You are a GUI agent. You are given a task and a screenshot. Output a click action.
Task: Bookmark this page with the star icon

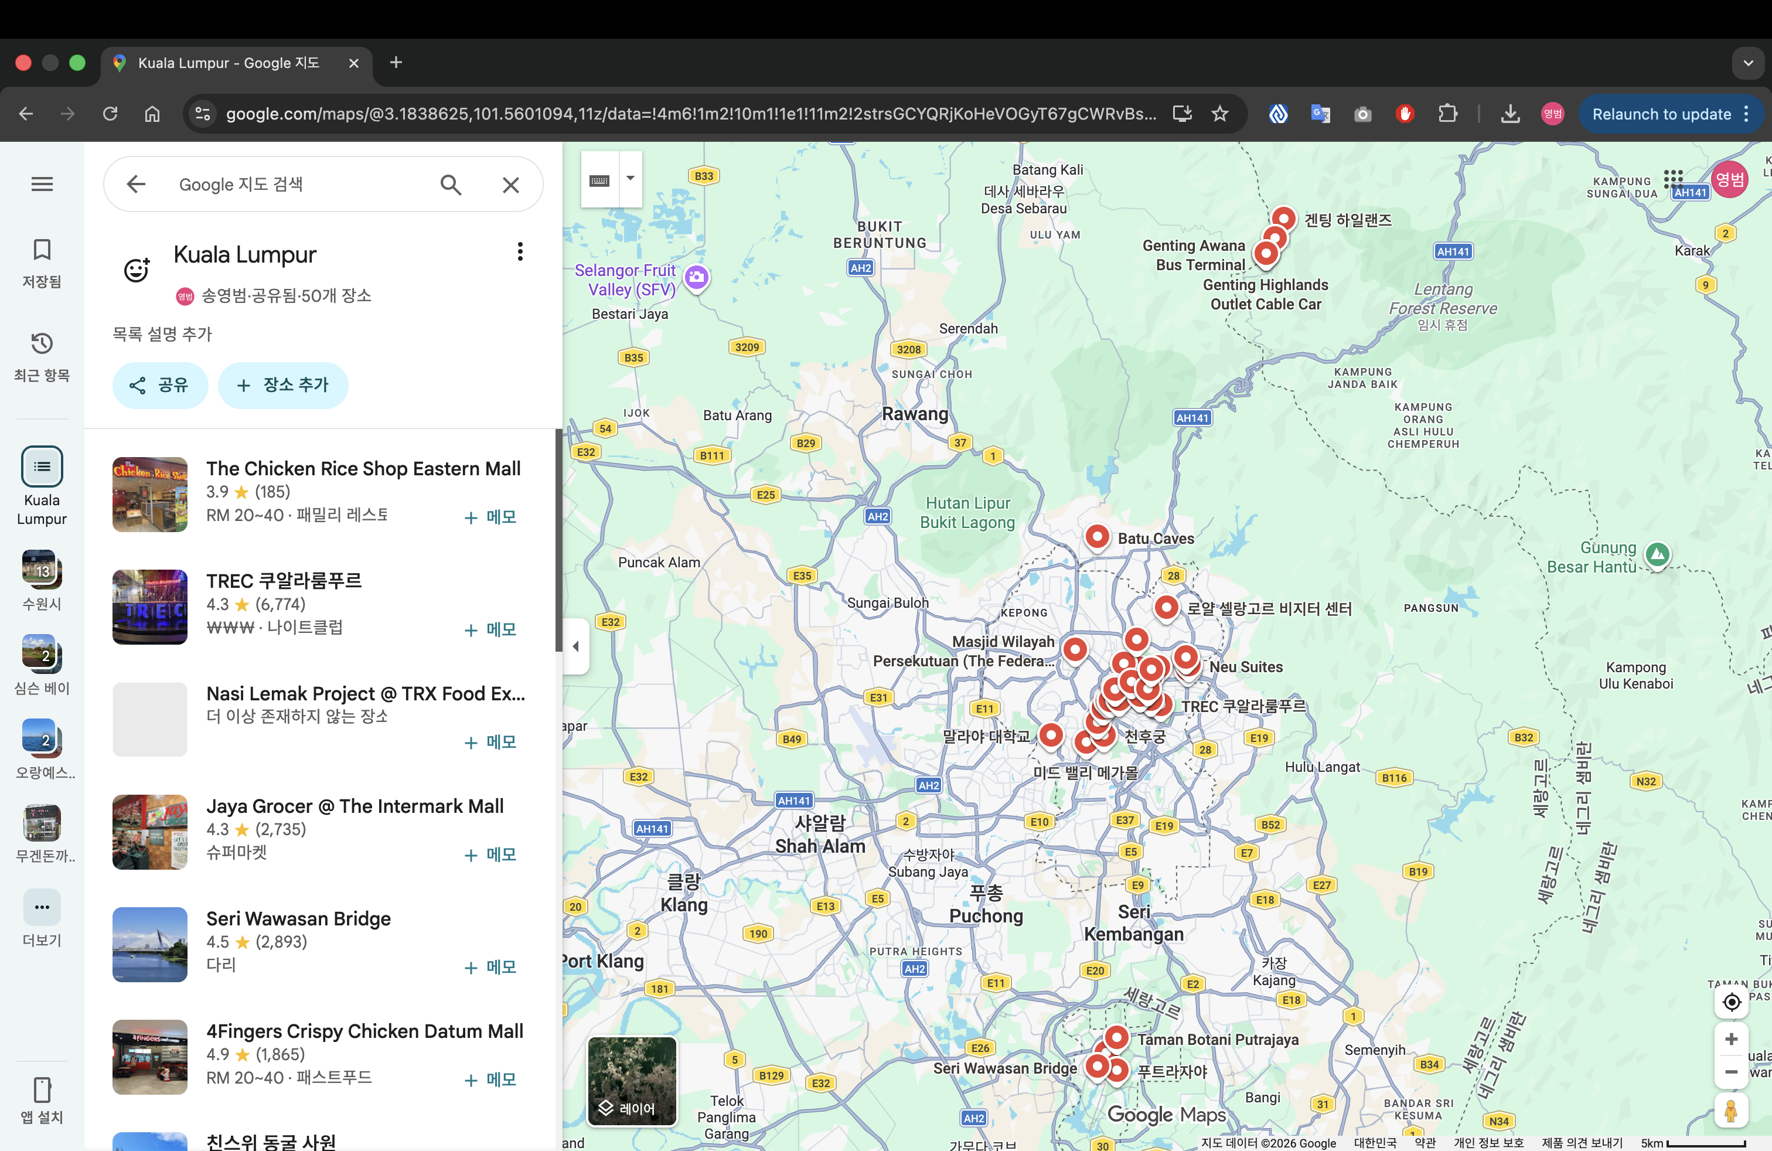(x=1219, y=114)
